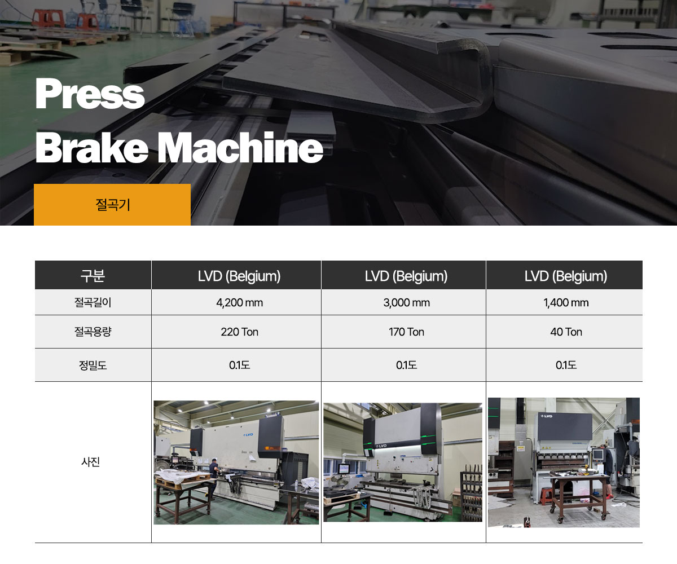The image size is (677, 564).
Task: Open the 4,200 mm LVD machine photo
Action: (x=236, y=462)
